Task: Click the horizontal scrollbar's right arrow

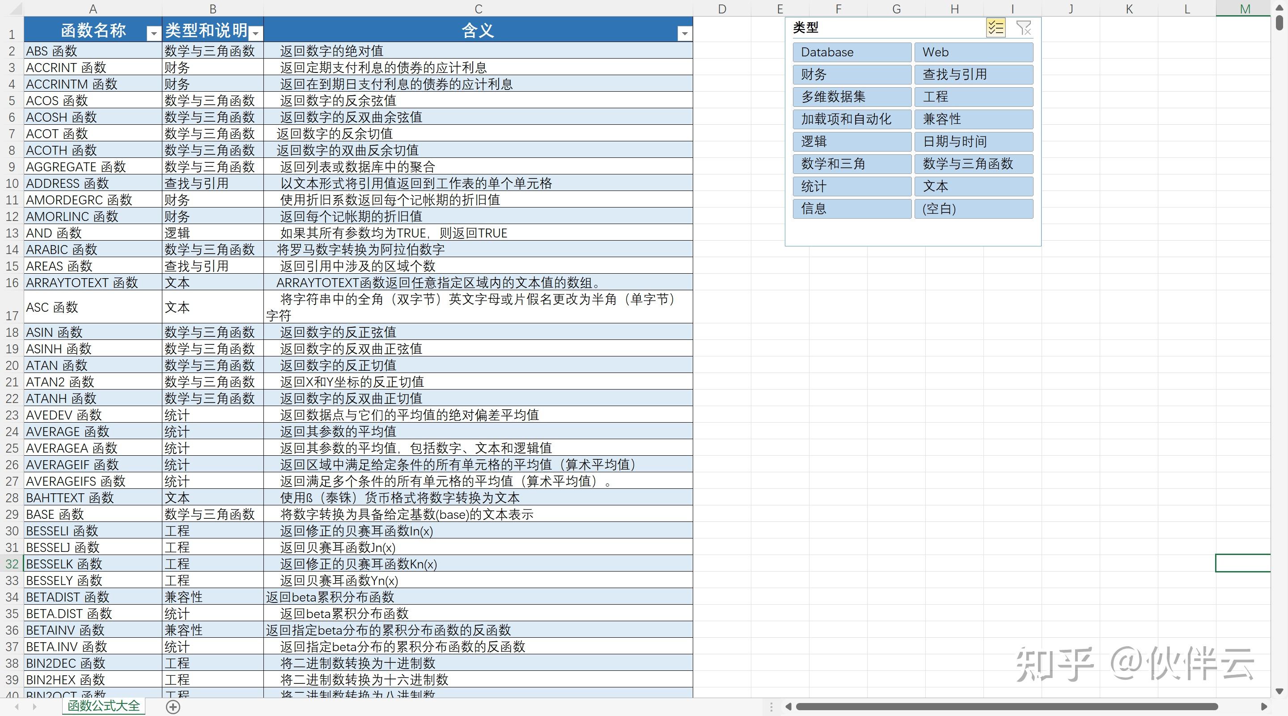Action: point(1263,707)
